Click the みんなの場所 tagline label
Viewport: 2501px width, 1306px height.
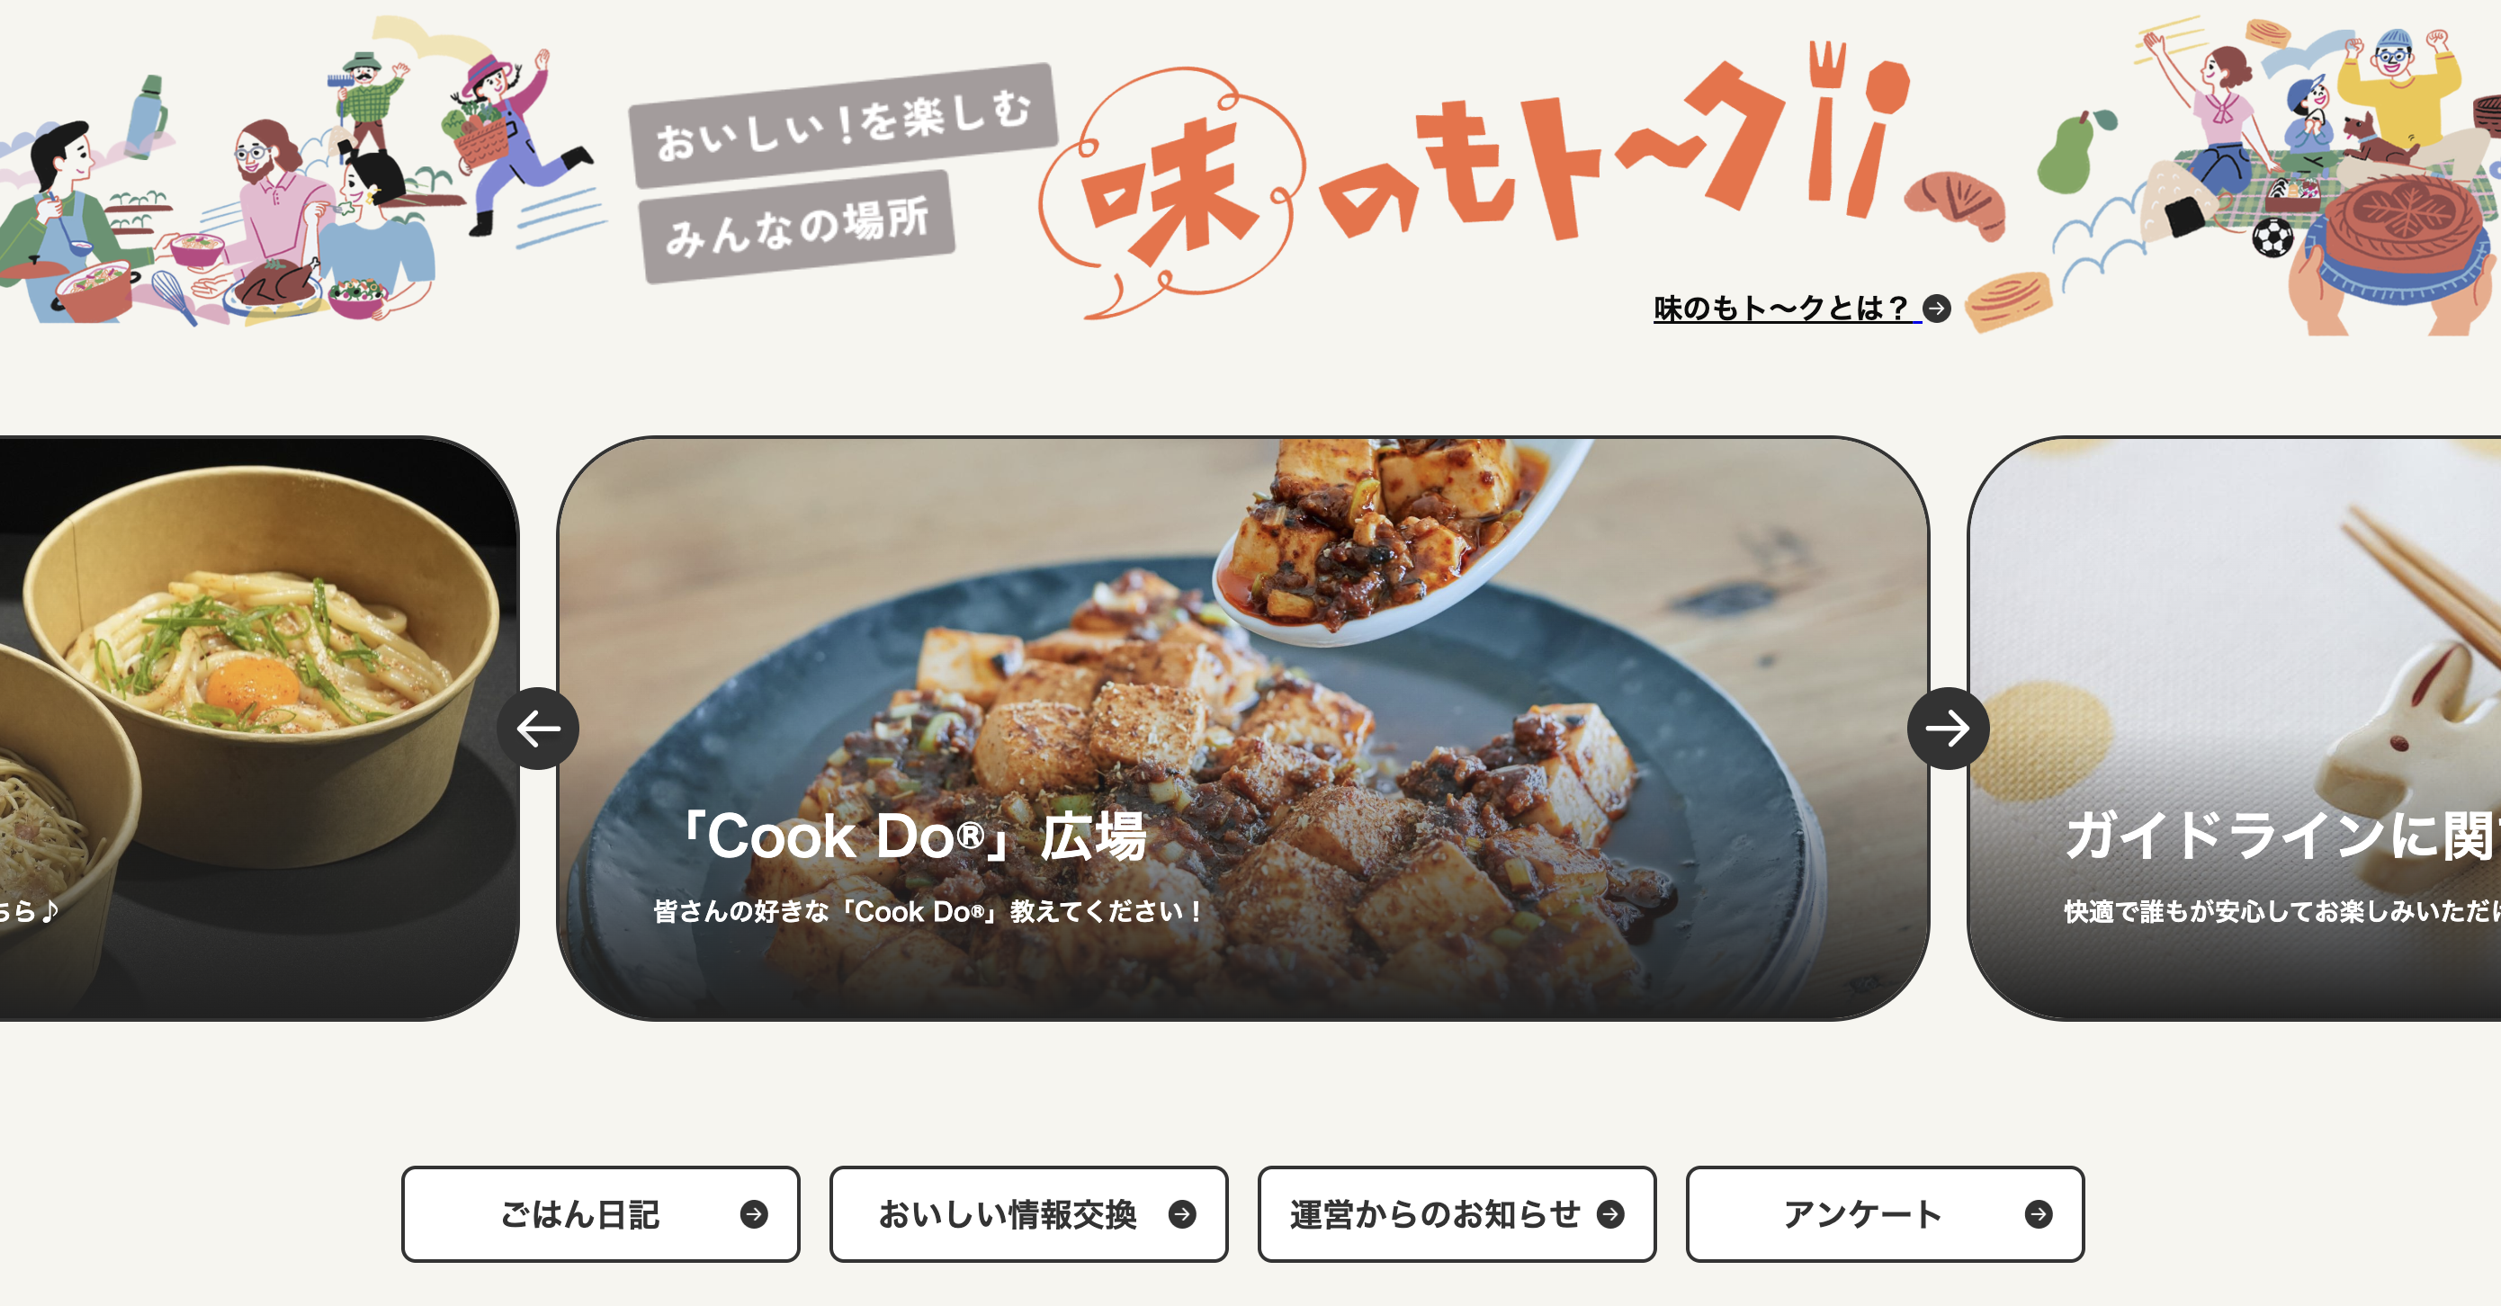coord(797,228)
